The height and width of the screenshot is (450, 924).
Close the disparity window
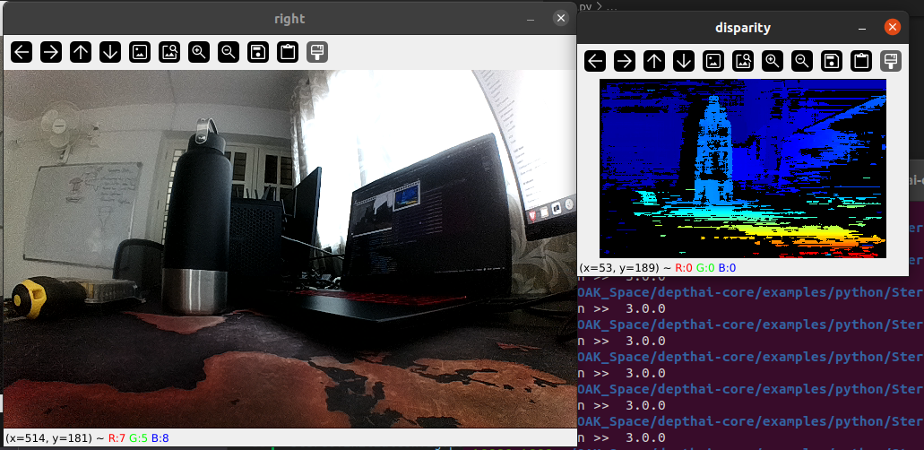[892, 27]
